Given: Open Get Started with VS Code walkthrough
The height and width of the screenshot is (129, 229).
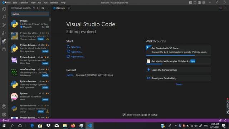Looking at the screenshot, I should tap(178, 50).
